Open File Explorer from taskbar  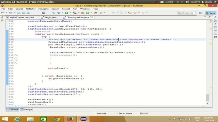tap(30, 119)
